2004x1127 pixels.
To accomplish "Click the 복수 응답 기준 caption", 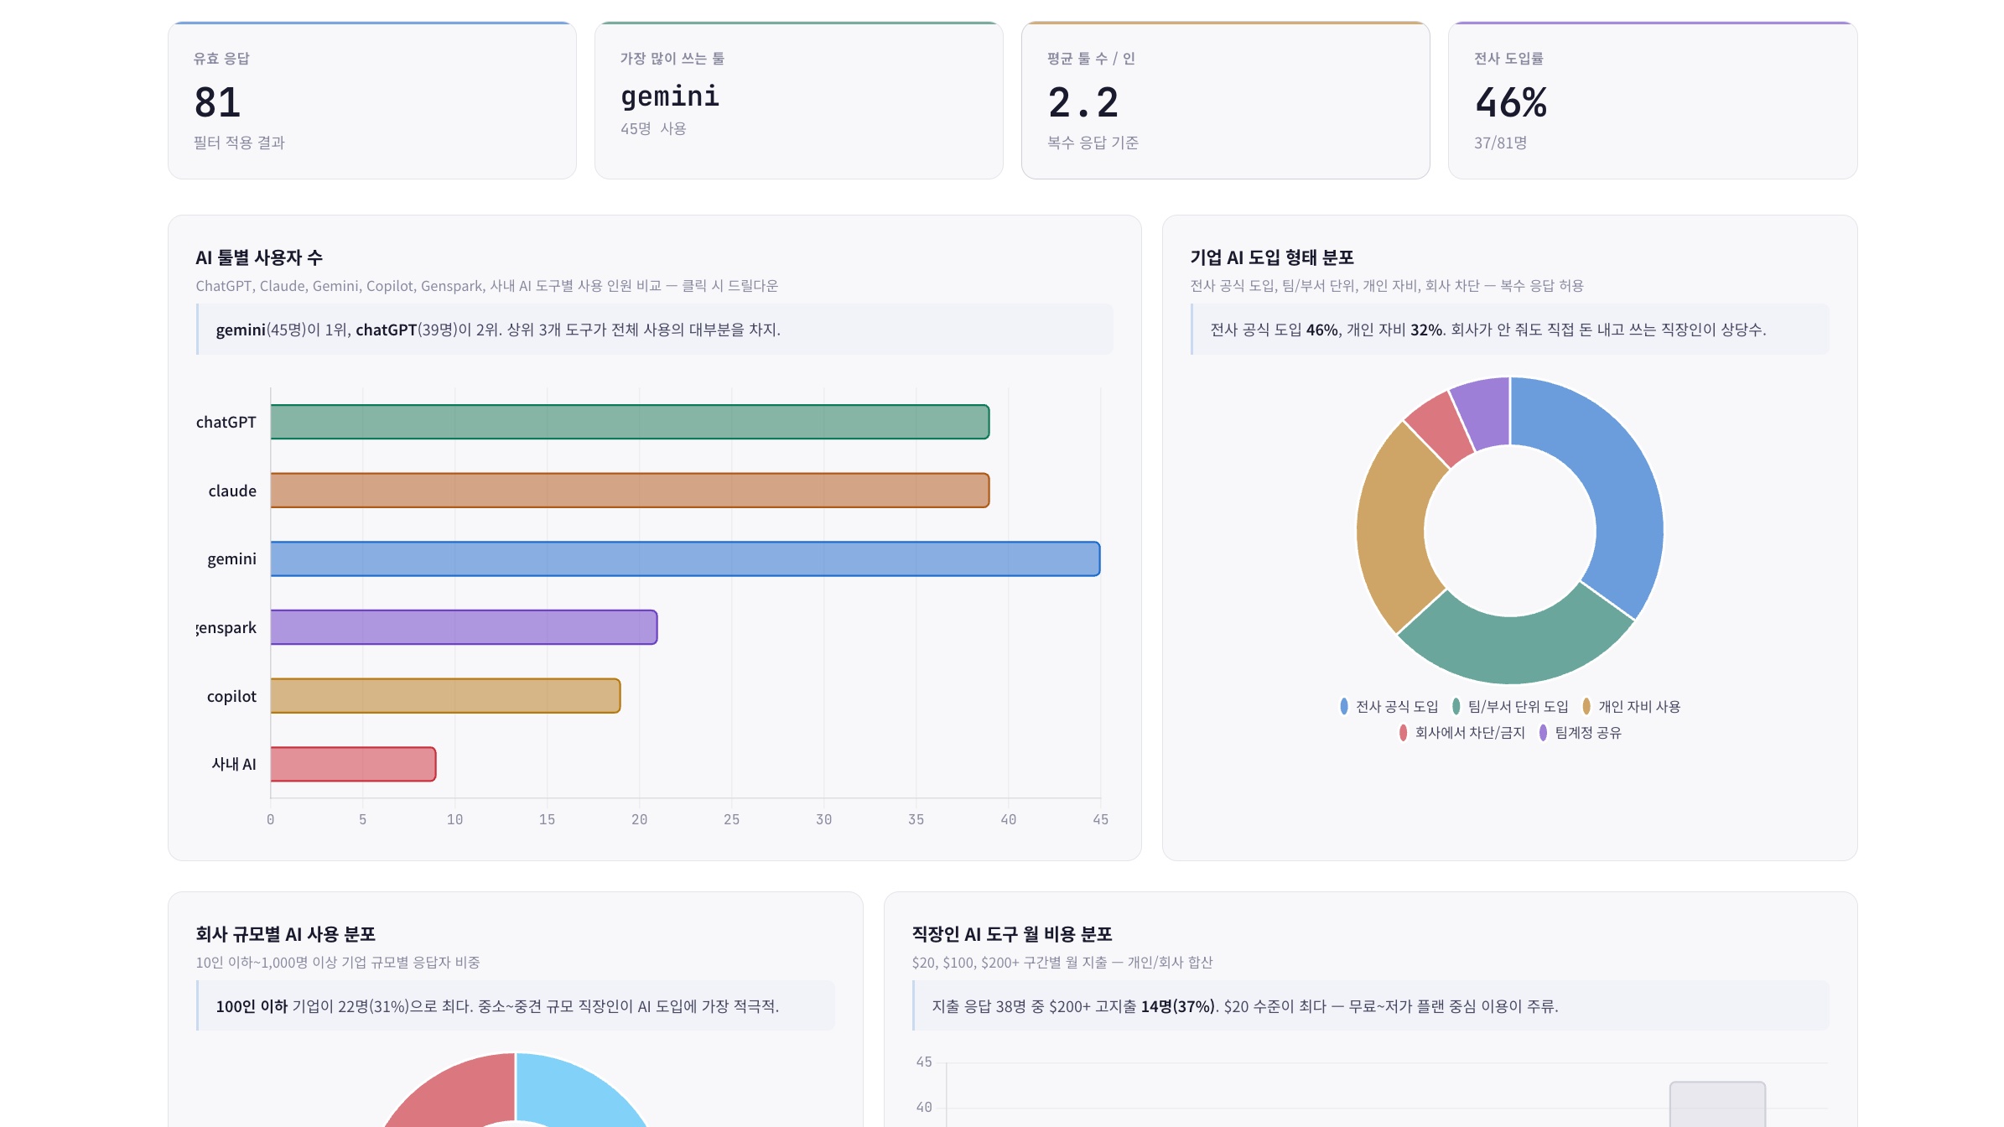I will [x=1093, y=143].
